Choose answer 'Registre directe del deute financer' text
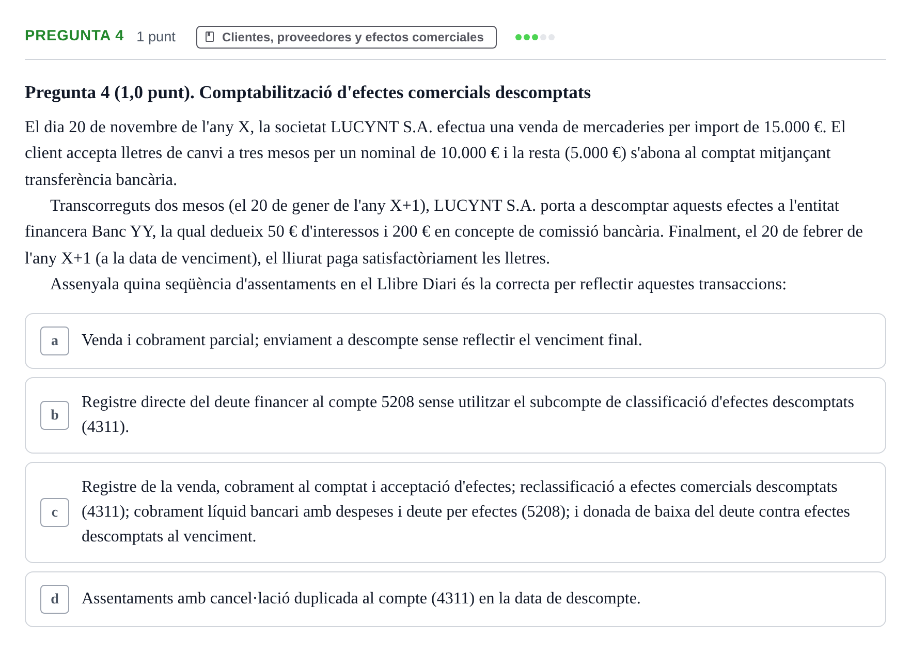 click(x=468, y=414)
